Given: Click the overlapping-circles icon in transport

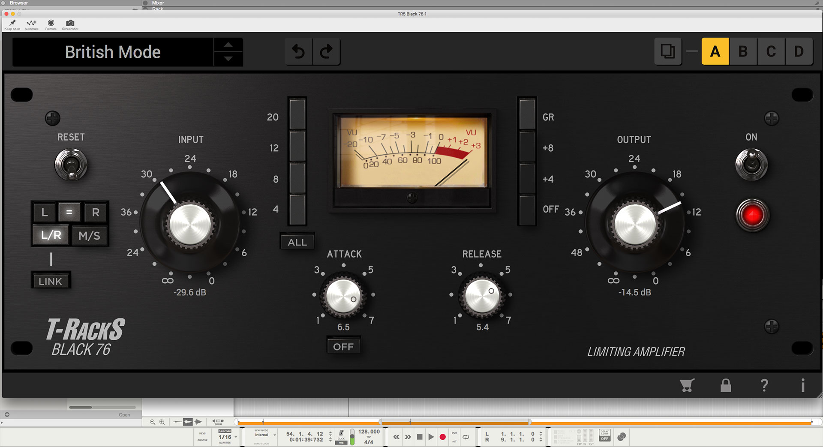Looking at the screenshot, I should pos(622,437).
